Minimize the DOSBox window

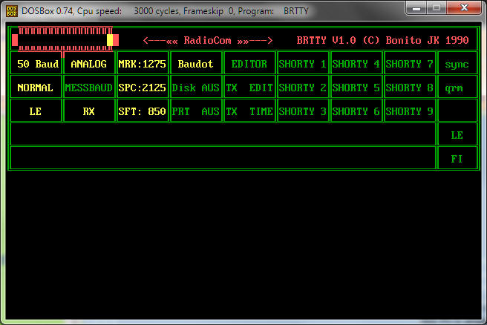tap(416, 7)
